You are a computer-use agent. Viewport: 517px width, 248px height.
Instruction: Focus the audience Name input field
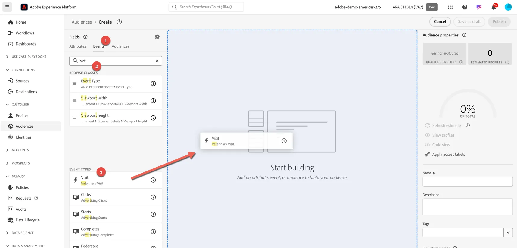click(x=468, y=181)
